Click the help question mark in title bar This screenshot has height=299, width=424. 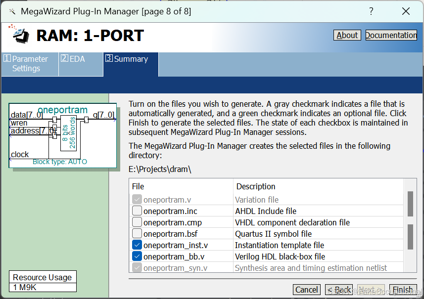(x=371, y=11)
